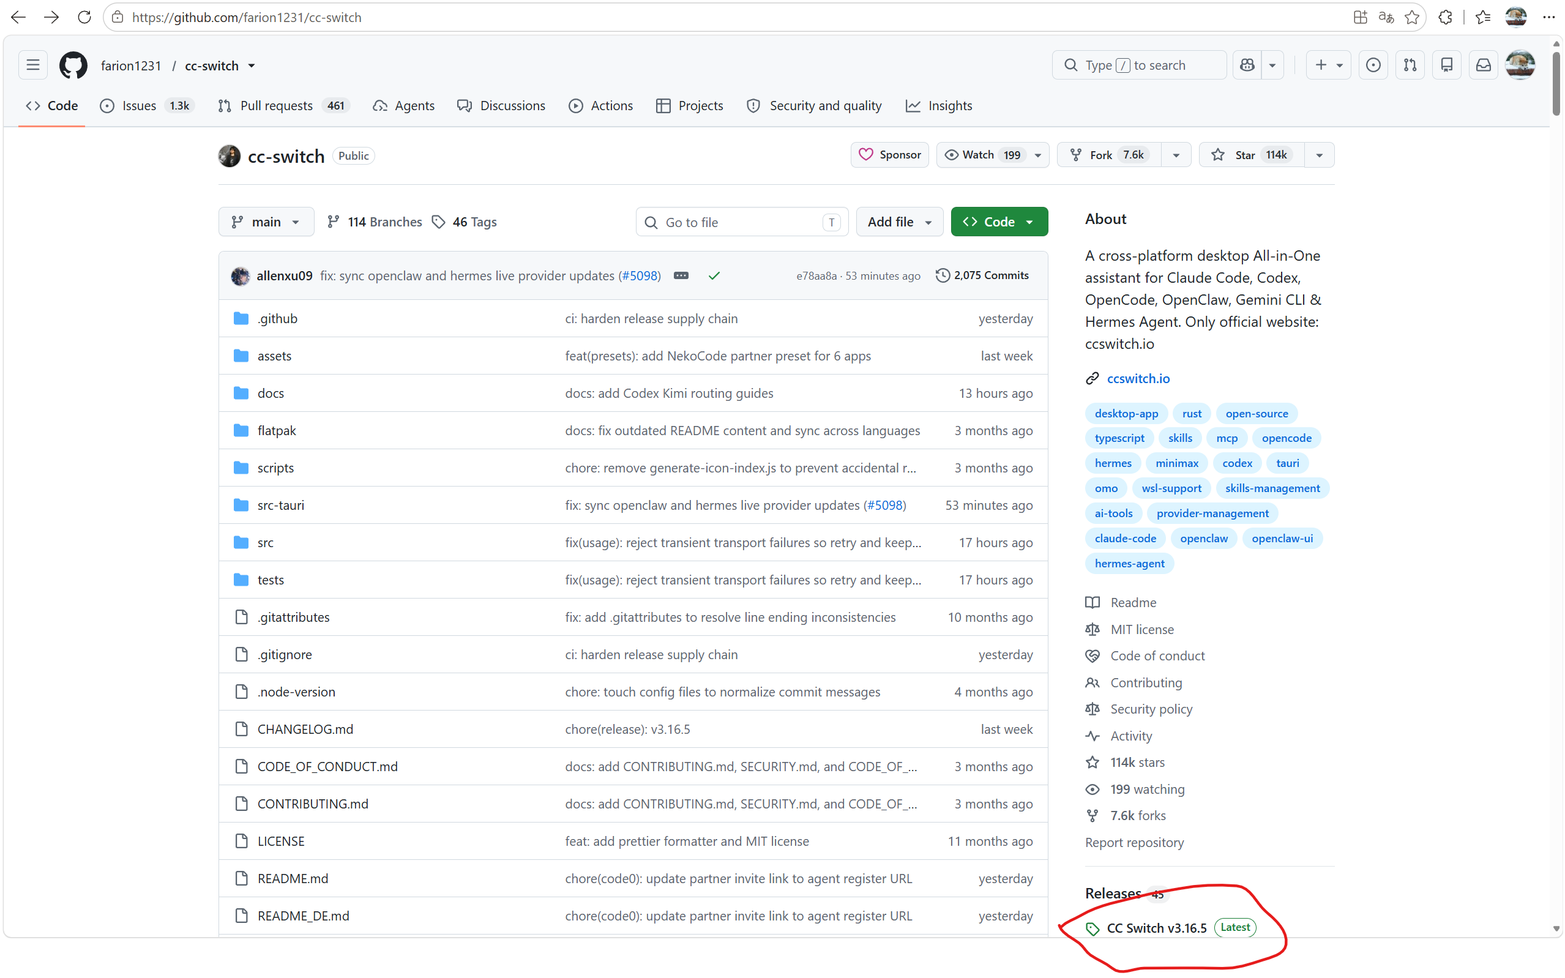Viewport: 1565px width, 978px height.
Task: Open pull requests icon in the header
Action: (x=1410, y=65)
